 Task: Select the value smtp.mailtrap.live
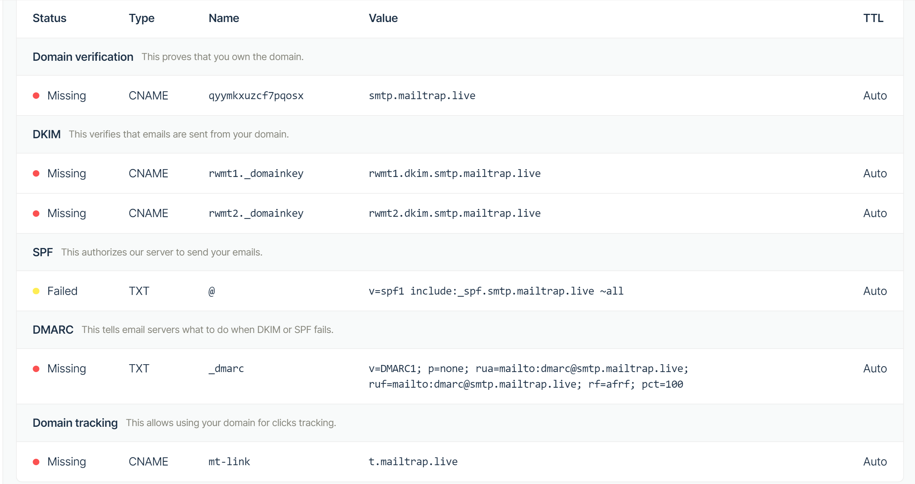point(422,96)
